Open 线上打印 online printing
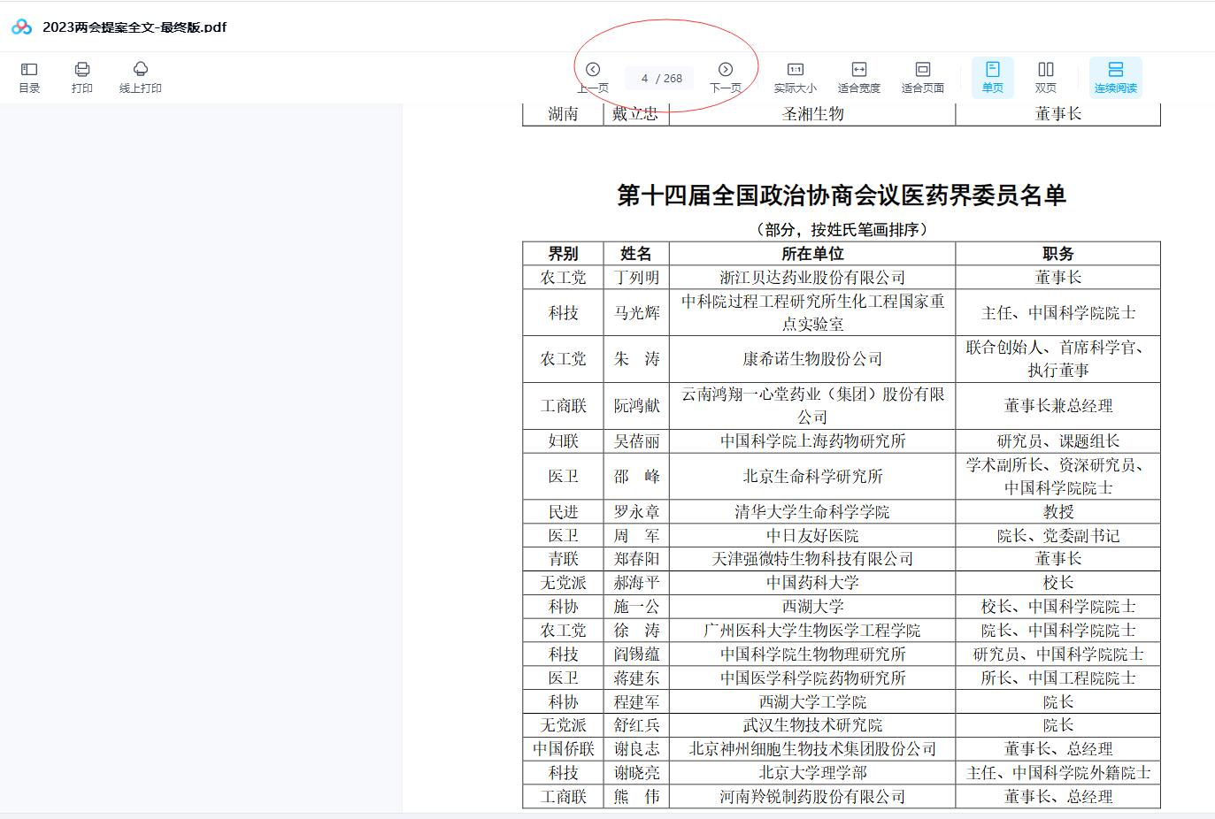The height and width of the screenshot is (819, 1215). coord(140,77)
